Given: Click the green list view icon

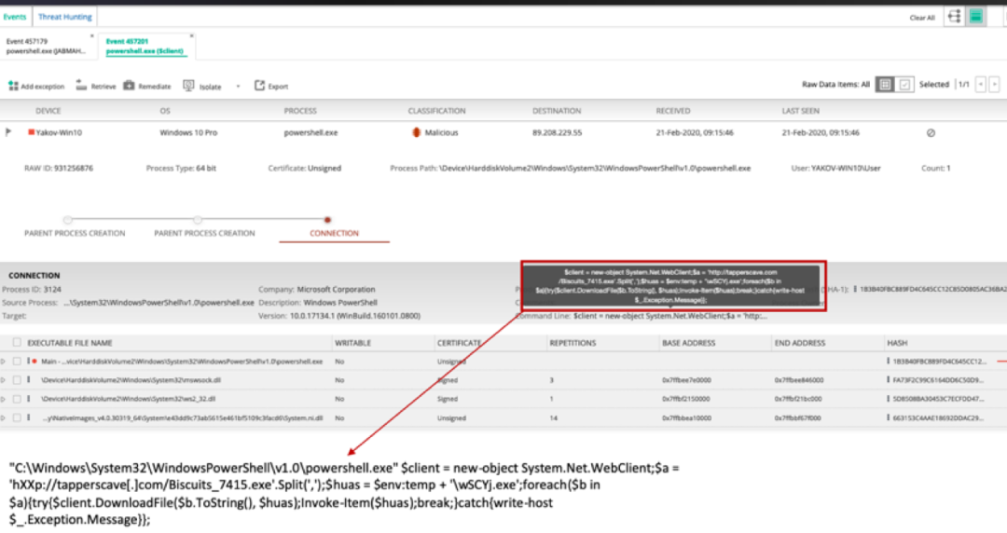Looking at the screenshot, I should click(976, 17).
